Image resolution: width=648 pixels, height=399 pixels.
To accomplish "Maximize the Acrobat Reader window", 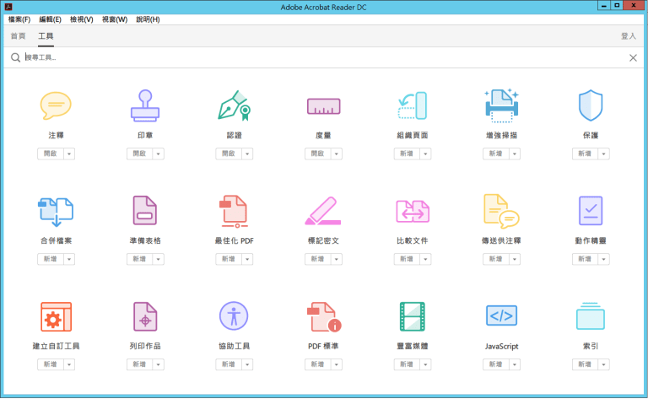I will [x=617, y=5].
